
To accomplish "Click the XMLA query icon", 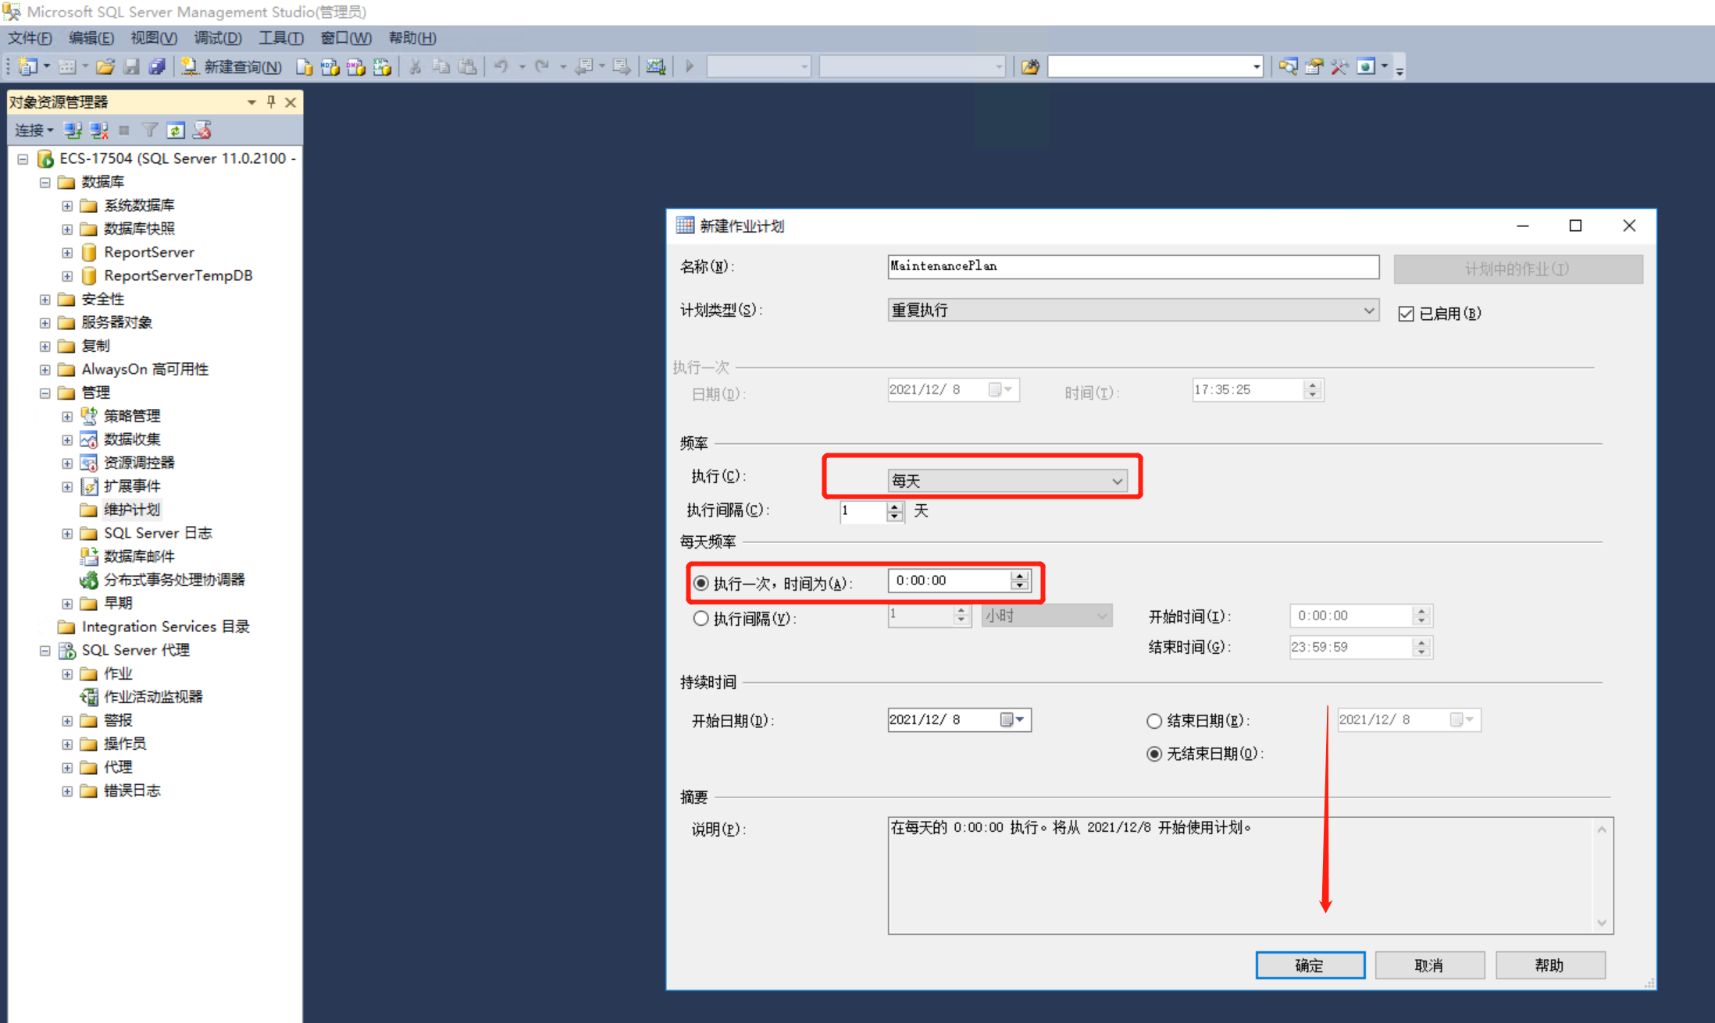I will point(382,66).
